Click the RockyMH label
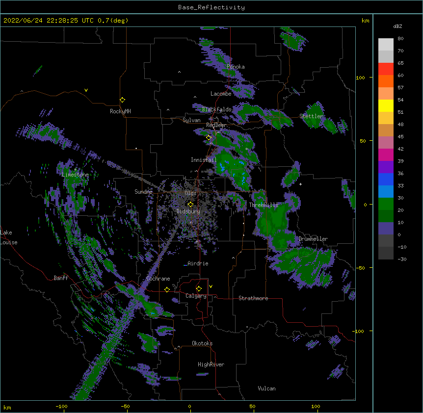Viewport: 423px width, 413px height. pos(120,111)
